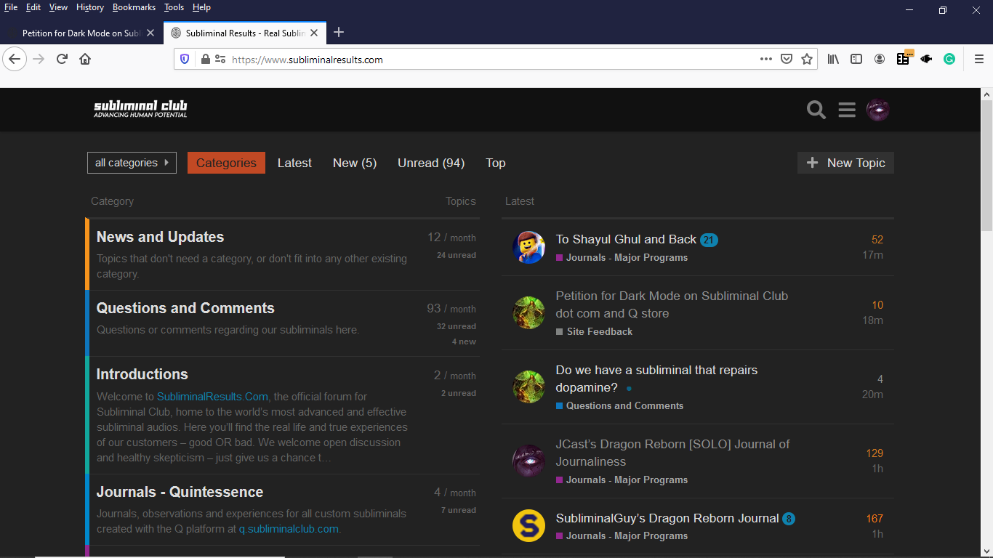Viewport: 993px width, 558px height.
Task: Open page actions three-dots menu
Action: click(766, 59)
